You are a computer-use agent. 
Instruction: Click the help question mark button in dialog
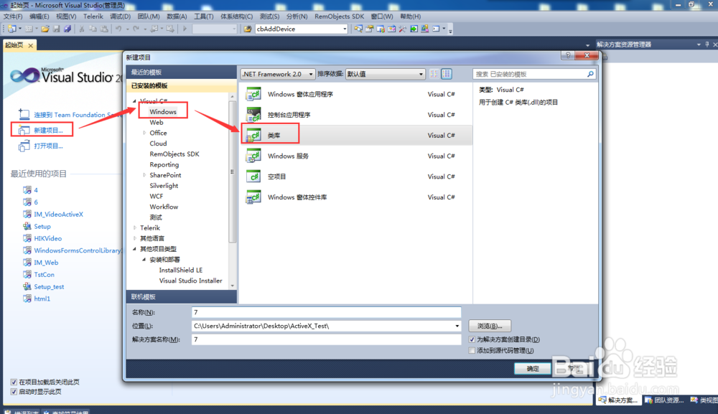click(568, 55)
